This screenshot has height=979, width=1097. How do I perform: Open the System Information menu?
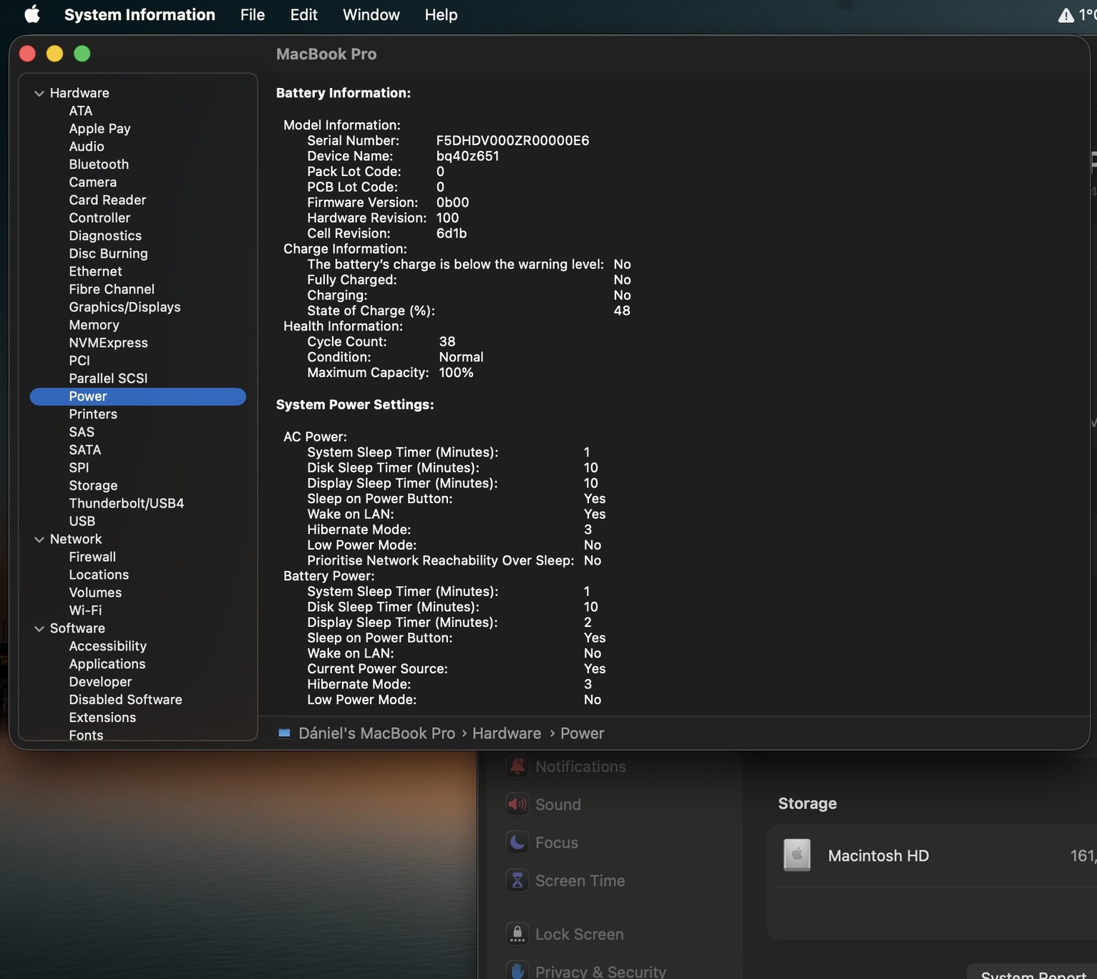tap(140, 14)
